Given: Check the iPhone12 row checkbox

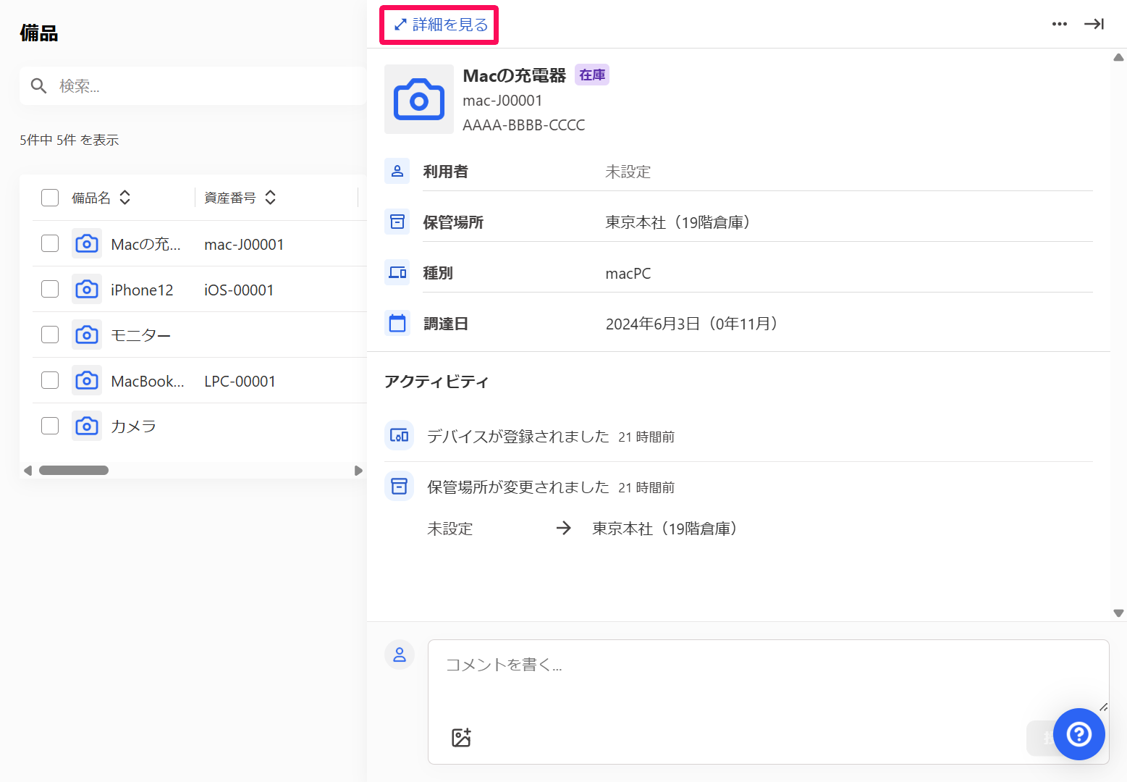Looking at the screenshot, I should pyautogui.click(x=50, y=289).
